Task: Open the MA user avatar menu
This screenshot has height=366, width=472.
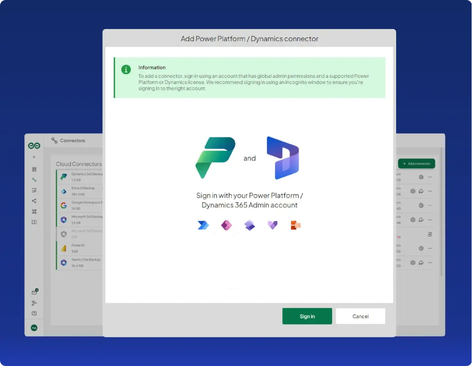Action: [34, 328]
